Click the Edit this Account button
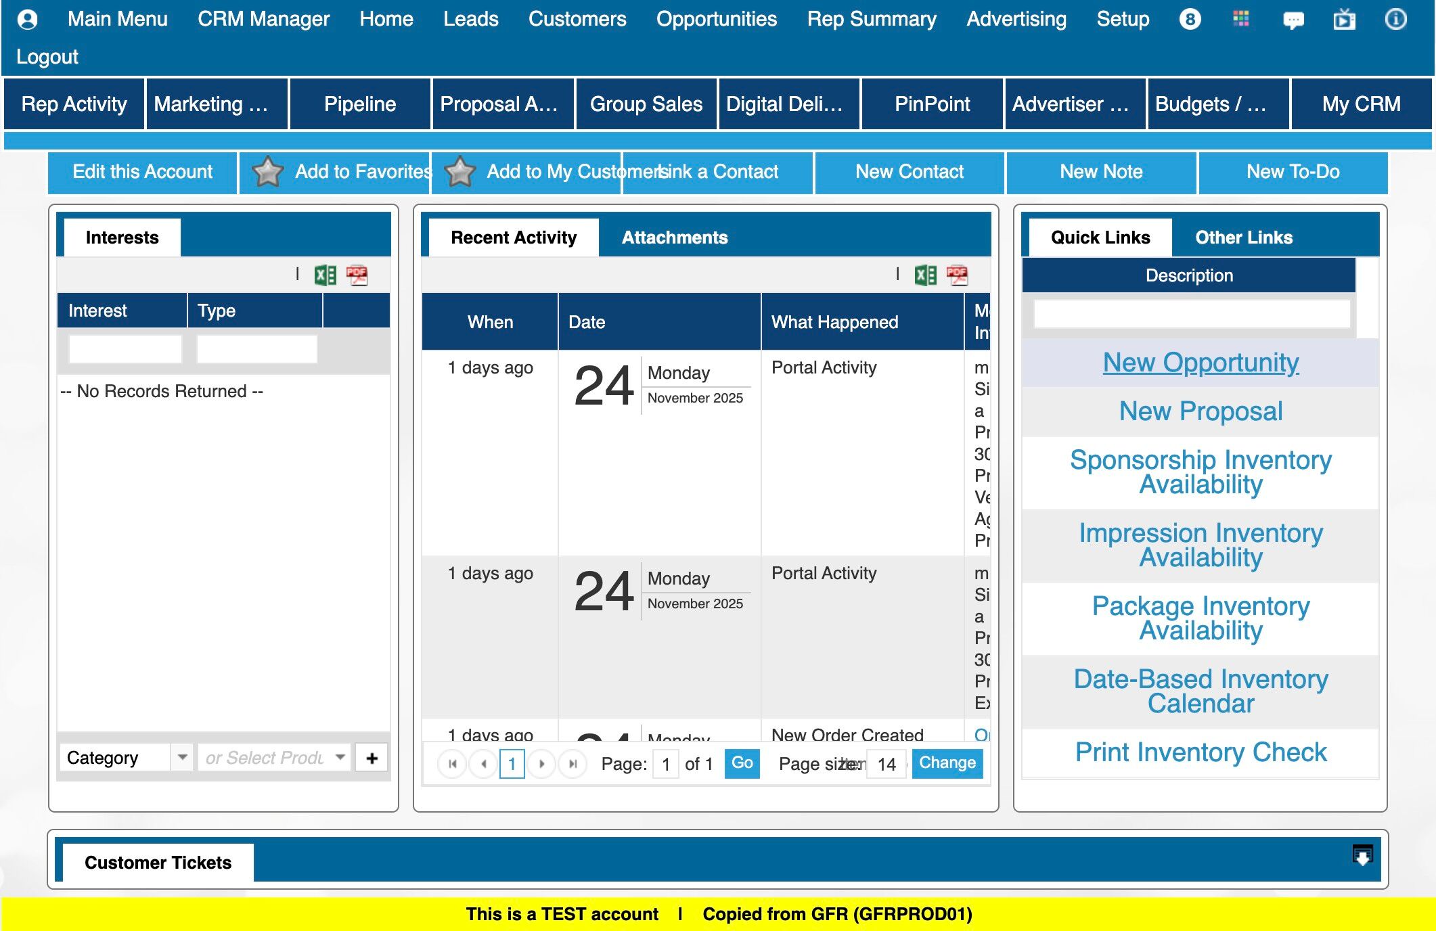Viewport: 1436px width, 931px height. coord(142,172)
